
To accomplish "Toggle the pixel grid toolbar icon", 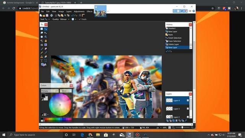I will coord(80,15).
